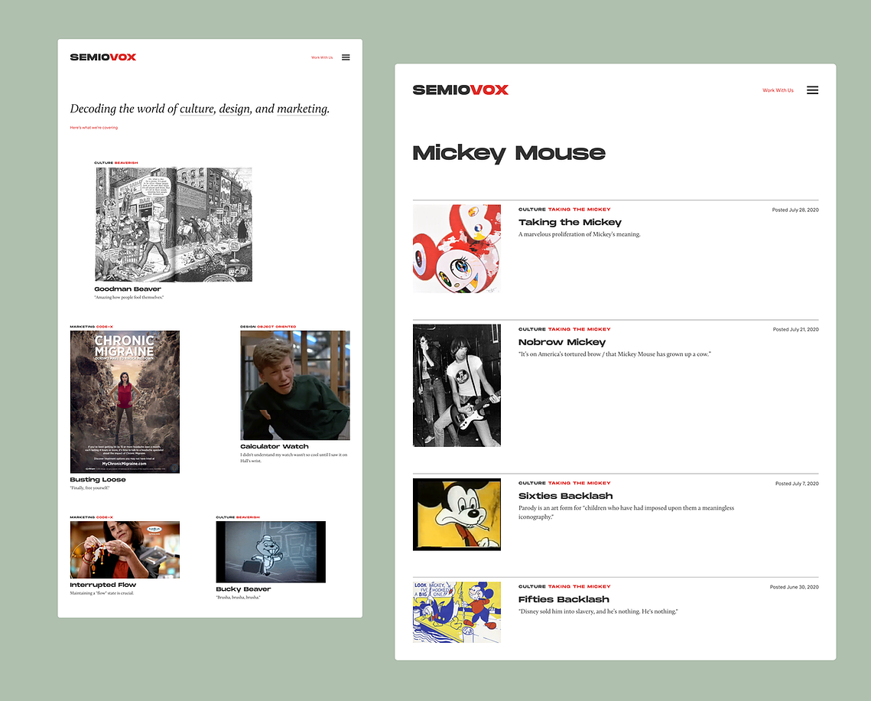Open the Bucky Beaver article title
The height and width of the screenshot is (701, 871).
243,589
